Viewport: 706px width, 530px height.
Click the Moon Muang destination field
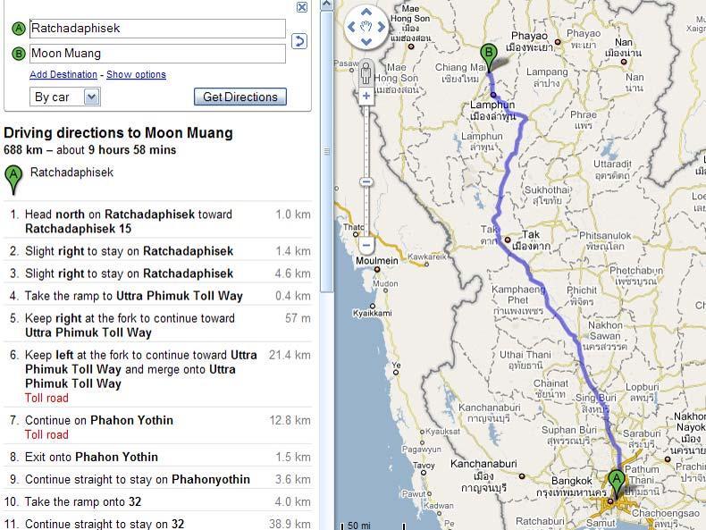click(157, 54)
